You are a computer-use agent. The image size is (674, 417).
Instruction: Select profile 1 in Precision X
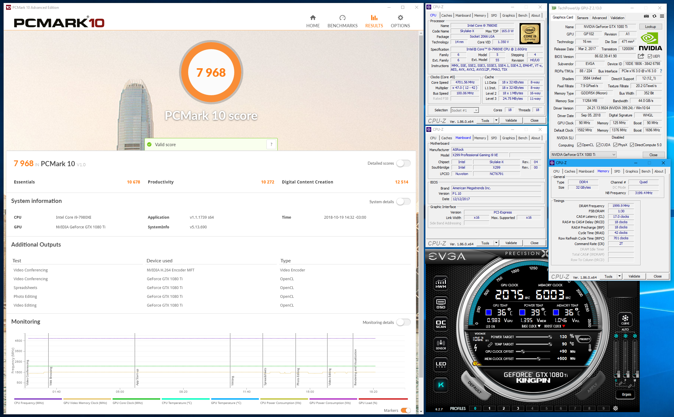(489, 408)
